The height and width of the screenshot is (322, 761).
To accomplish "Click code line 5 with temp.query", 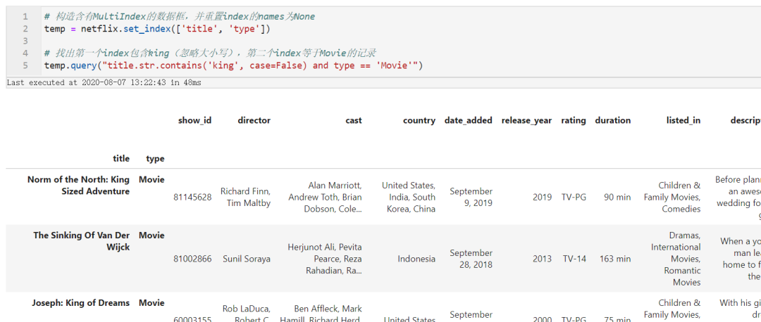I will pyautogui.click(x=233, y=65).
